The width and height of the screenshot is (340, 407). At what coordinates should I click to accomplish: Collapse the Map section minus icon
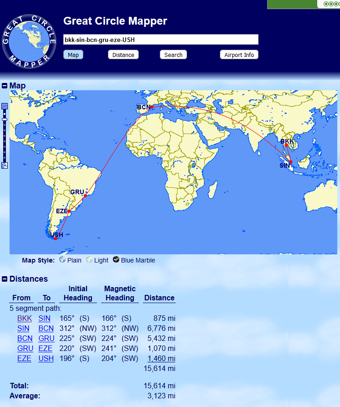tap(5, 86)
